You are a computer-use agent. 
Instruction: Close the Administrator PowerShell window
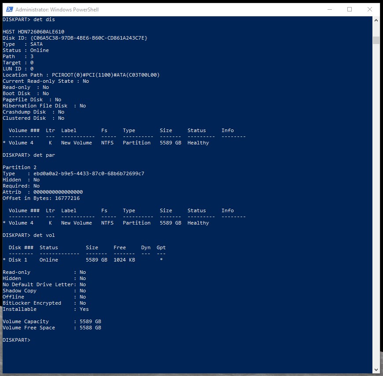click(370, 9)
